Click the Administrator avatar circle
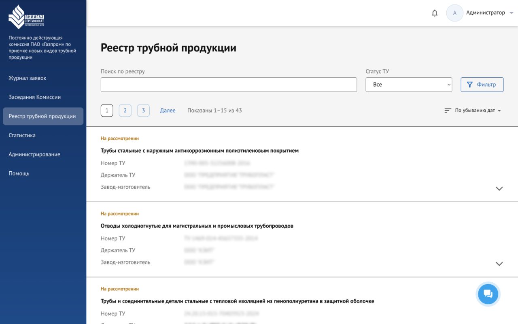This screenshot has width=518, height=324. [x=454, y=13]
